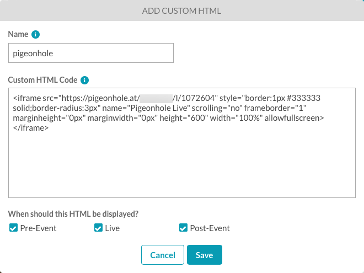
Task: Disable the Post-Event checkbox
Action: (x=184, y=228)
